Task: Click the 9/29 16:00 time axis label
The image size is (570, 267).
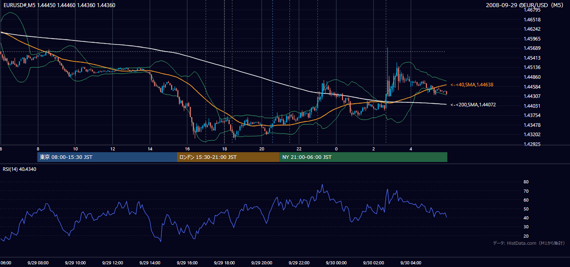Action: (187, 263)
